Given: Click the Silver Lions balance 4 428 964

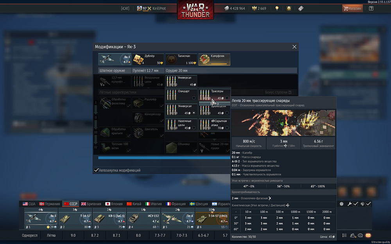Looking at the screenshot, I should coord(234,8).
